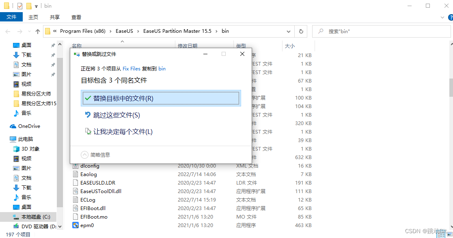Switch to the 共享 ribbon tab
The width and height of the screenshot is (453, 238).
click(55, 17)
